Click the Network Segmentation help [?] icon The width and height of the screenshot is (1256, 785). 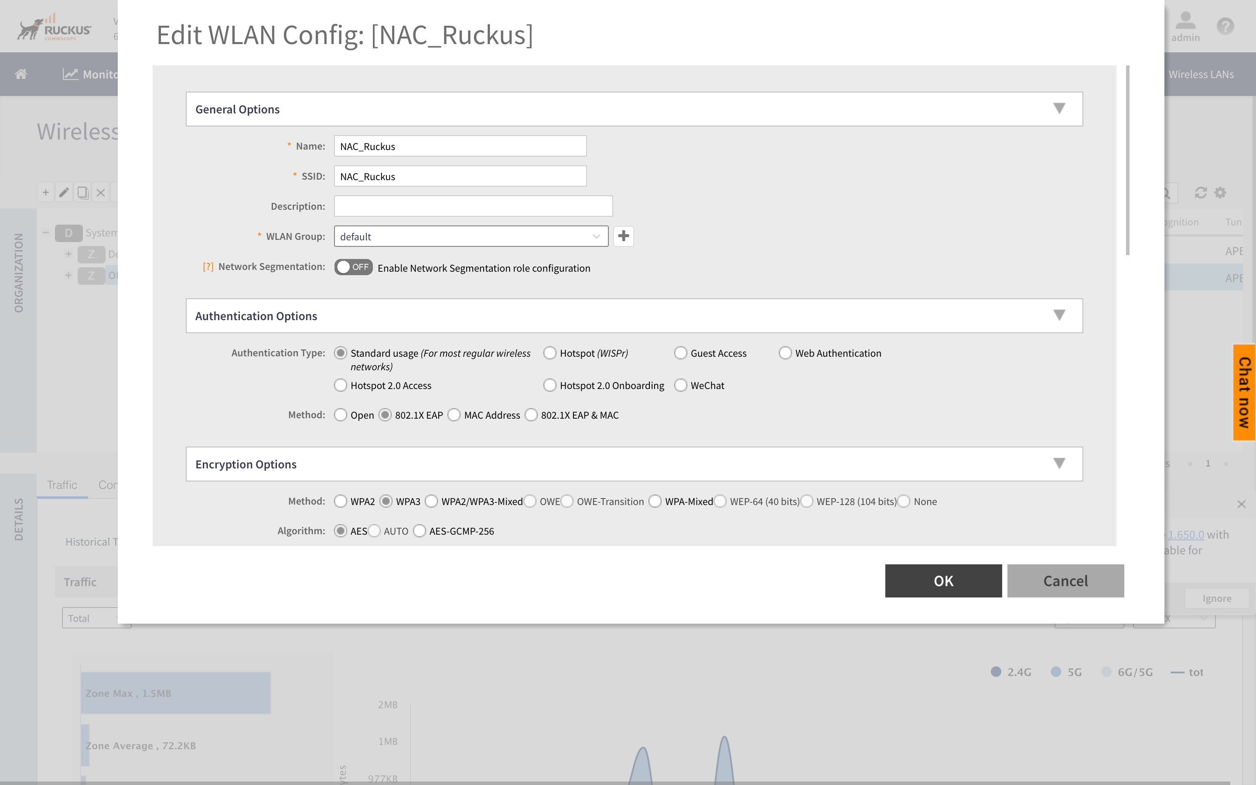tap(208, 266)
